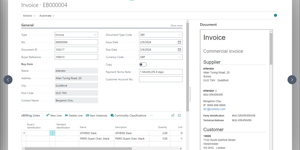Click the New Line icon in eBilling Lines
This screenshot has height=150, width=300.
(x=48, y=115)
